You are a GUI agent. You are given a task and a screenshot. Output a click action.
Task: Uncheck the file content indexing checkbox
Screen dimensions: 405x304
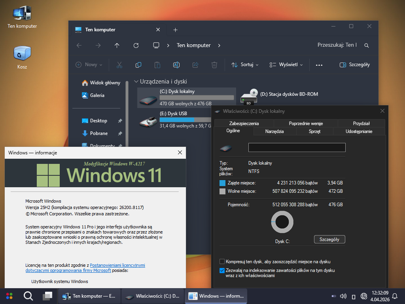(x=222, y=270)
